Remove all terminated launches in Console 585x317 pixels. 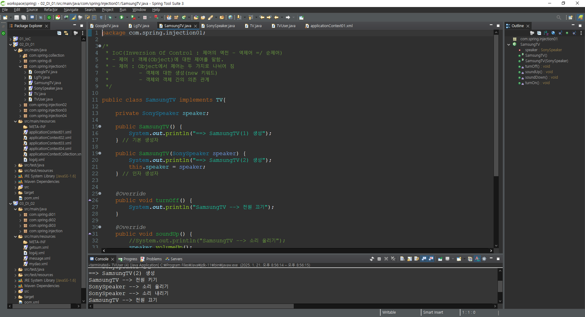pos(393,259)
